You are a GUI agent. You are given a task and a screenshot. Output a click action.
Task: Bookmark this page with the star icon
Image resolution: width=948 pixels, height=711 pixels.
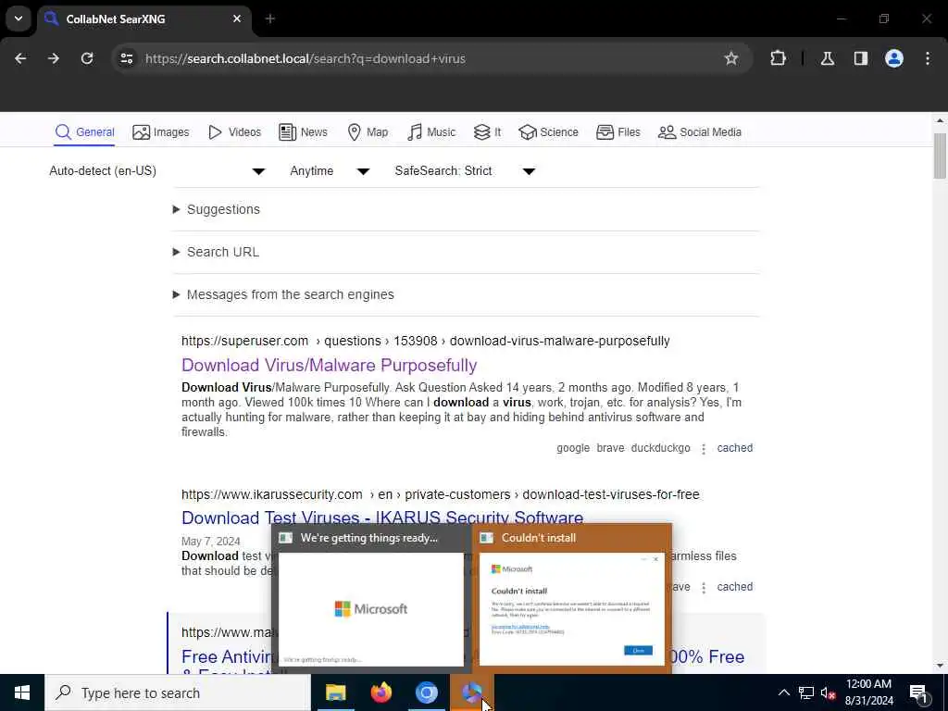click(x=731, y=58)
